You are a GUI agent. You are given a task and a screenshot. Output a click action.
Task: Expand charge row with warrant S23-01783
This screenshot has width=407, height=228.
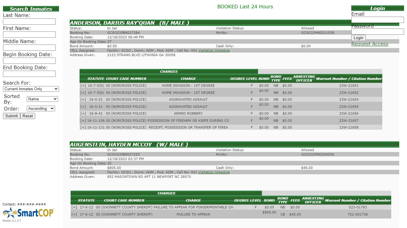pyautogui.click(x=74, y=207)
